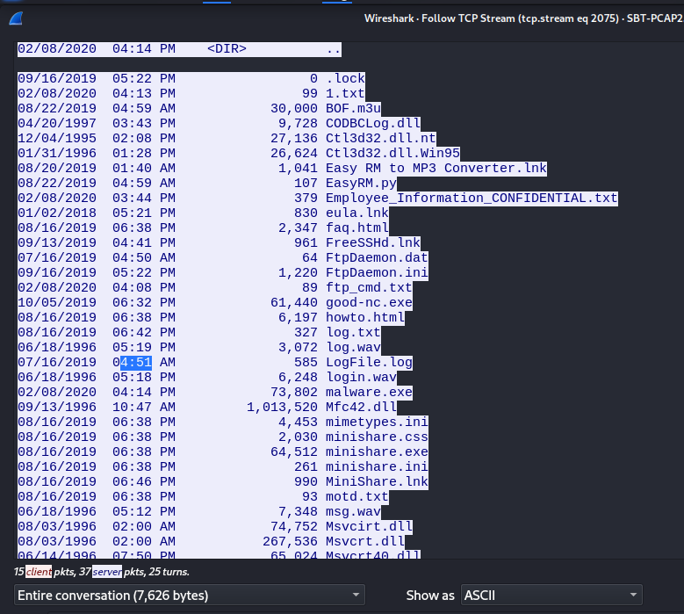Click the FtpDaemon.dat filename
Viewport: 684px width, 614px height.
(x=377, y=257)
